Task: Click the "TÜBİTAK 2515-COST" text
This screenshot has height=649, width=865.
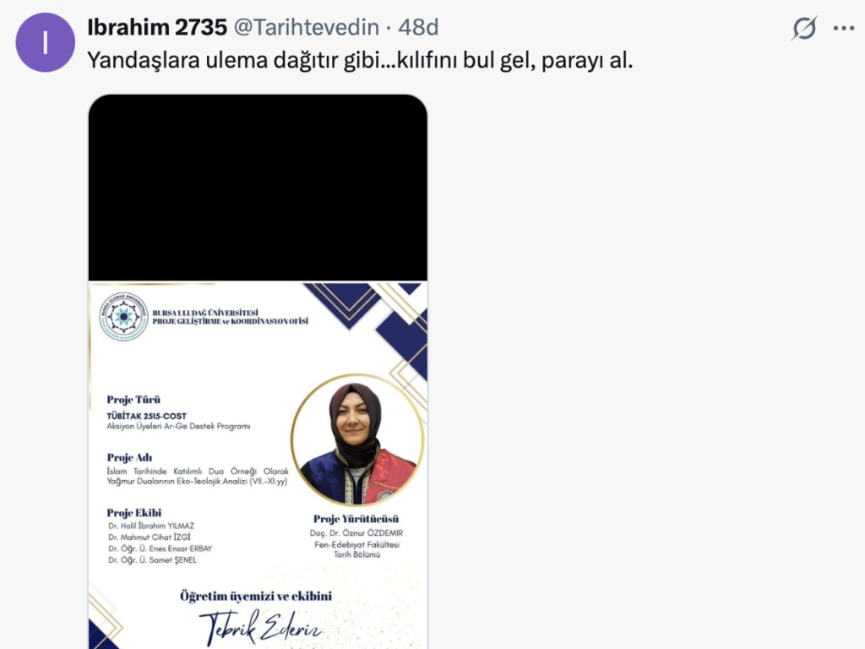Action: tap(147, 416)
